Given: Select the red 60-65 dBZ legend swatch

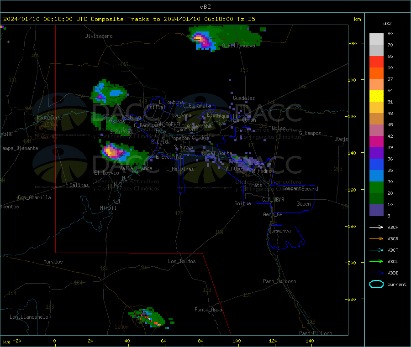Looking at the screenshot, I should pos(376,62).
